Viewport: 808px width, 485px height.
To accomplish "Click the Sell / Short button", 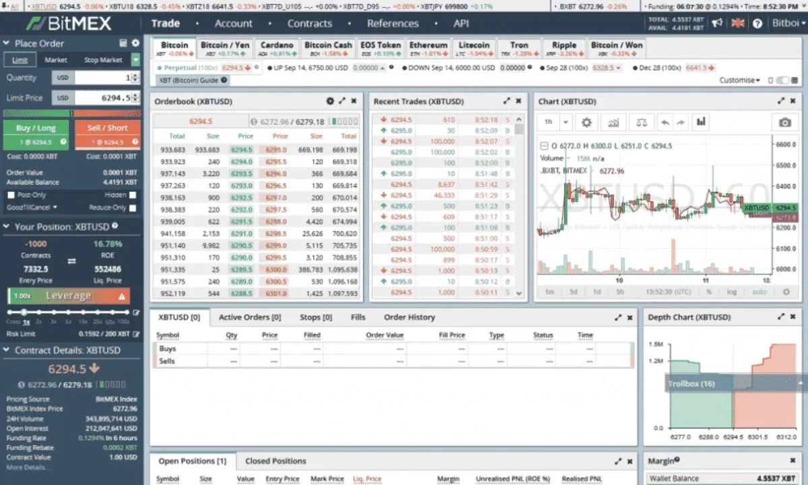I will point(106,127).
